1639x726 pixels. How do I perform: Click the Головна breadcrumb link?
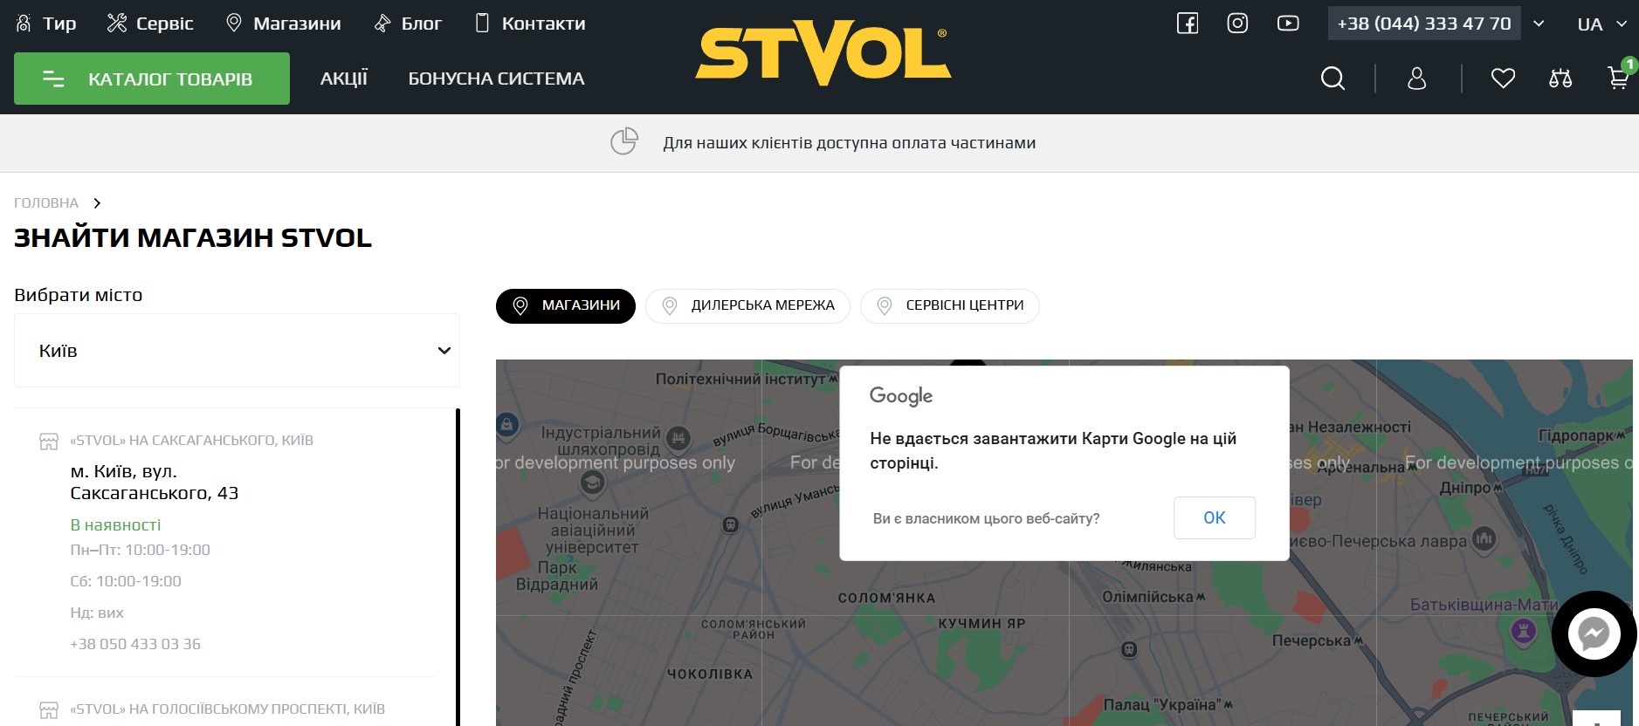tap(46, 203)
